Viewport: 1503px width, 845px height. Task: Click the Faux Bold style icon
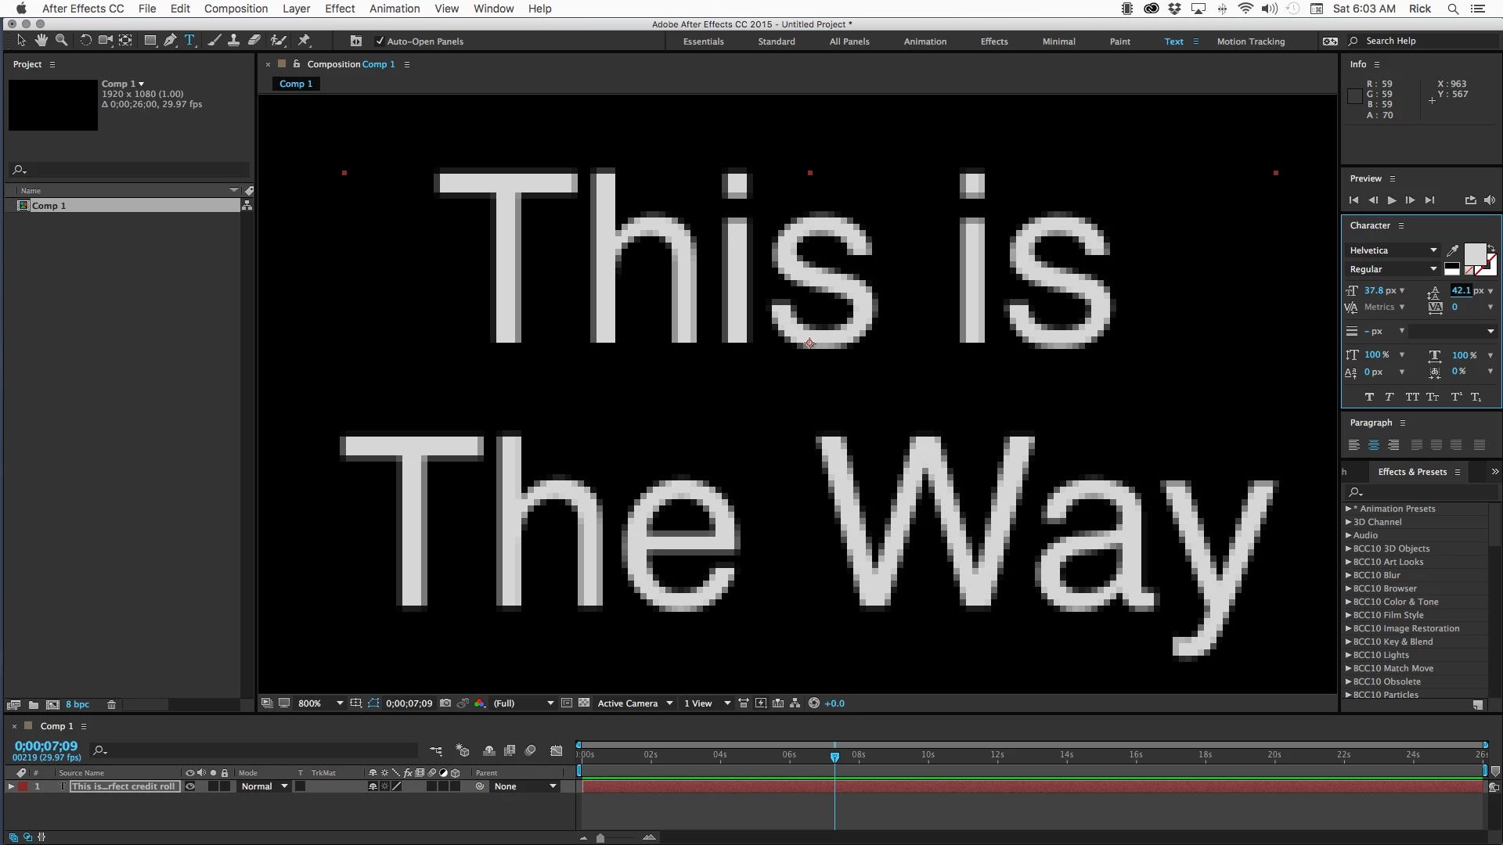point(1369,397)
